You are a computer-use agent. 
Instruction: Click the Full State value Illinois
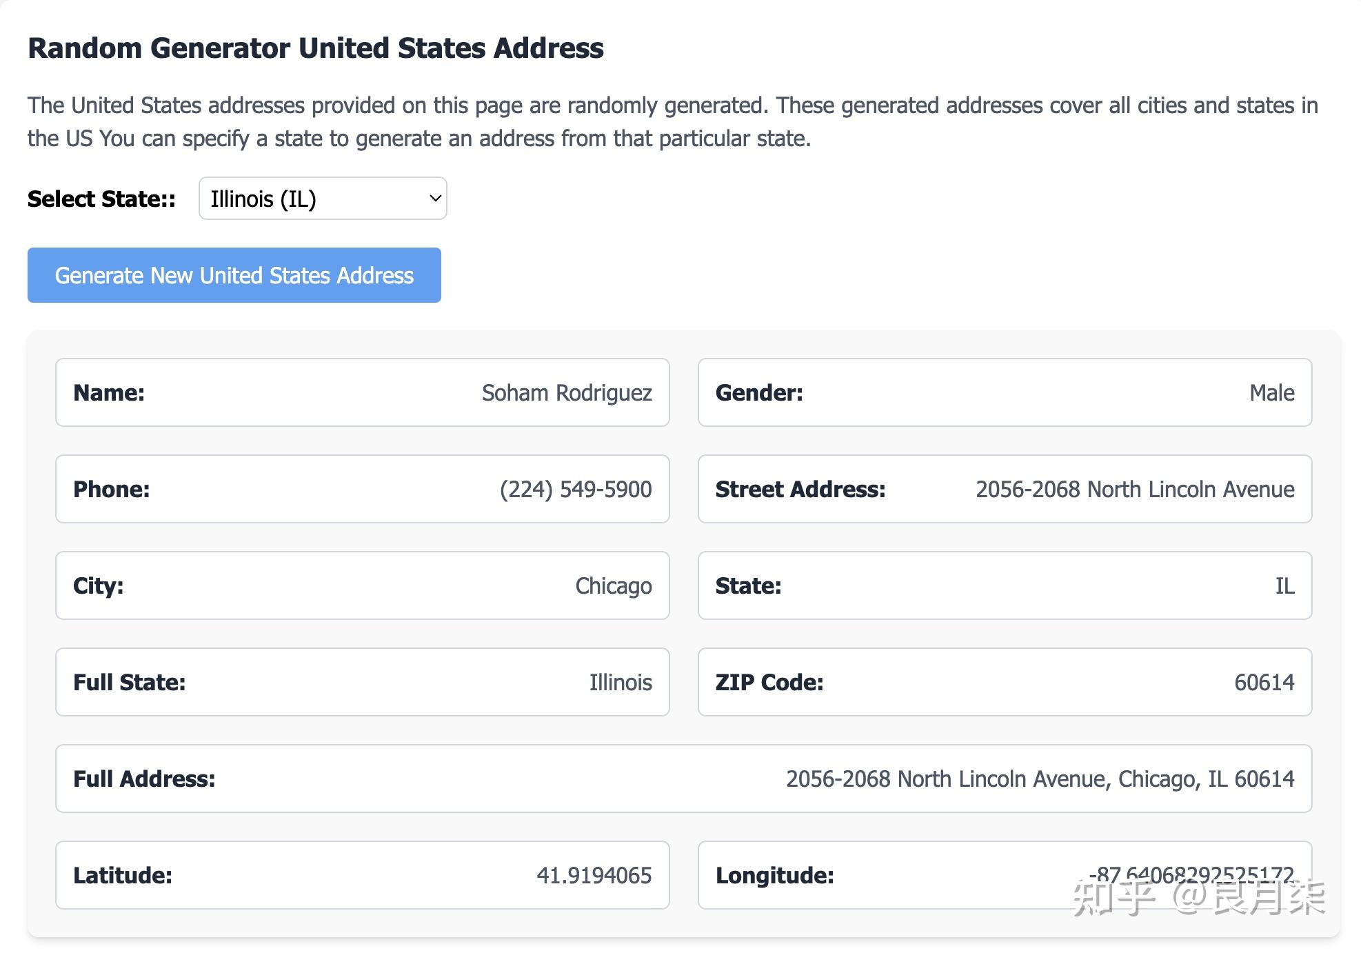(x=620, y=682)
